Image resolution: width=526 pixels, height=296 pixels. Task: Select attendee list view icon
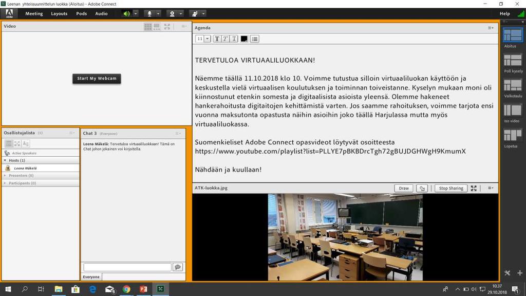pyautogui.click(x=9, y=144)
